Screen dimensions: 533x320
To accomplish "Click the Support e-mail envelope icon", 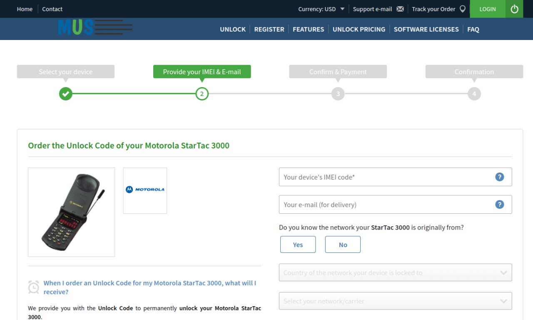I will pos(400,9).
